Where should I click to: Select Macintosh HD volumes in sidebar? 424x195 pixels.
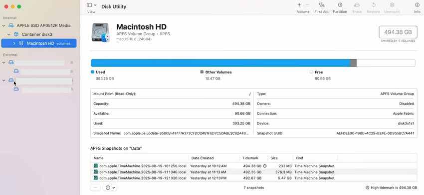point(39,43)
